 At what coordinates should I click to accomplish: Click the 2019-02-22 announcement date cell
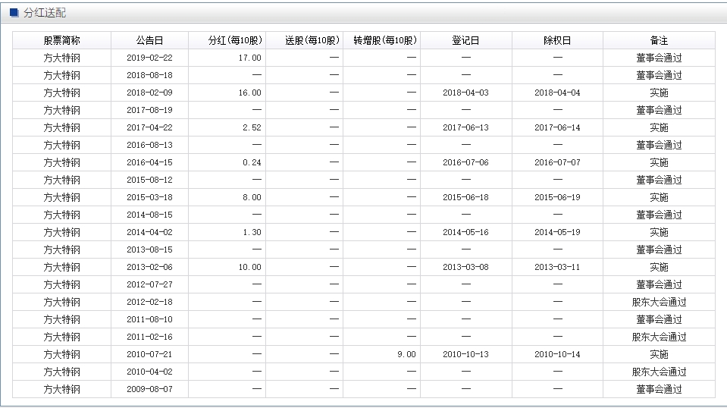pyautogui.click(x=149, y=58)
